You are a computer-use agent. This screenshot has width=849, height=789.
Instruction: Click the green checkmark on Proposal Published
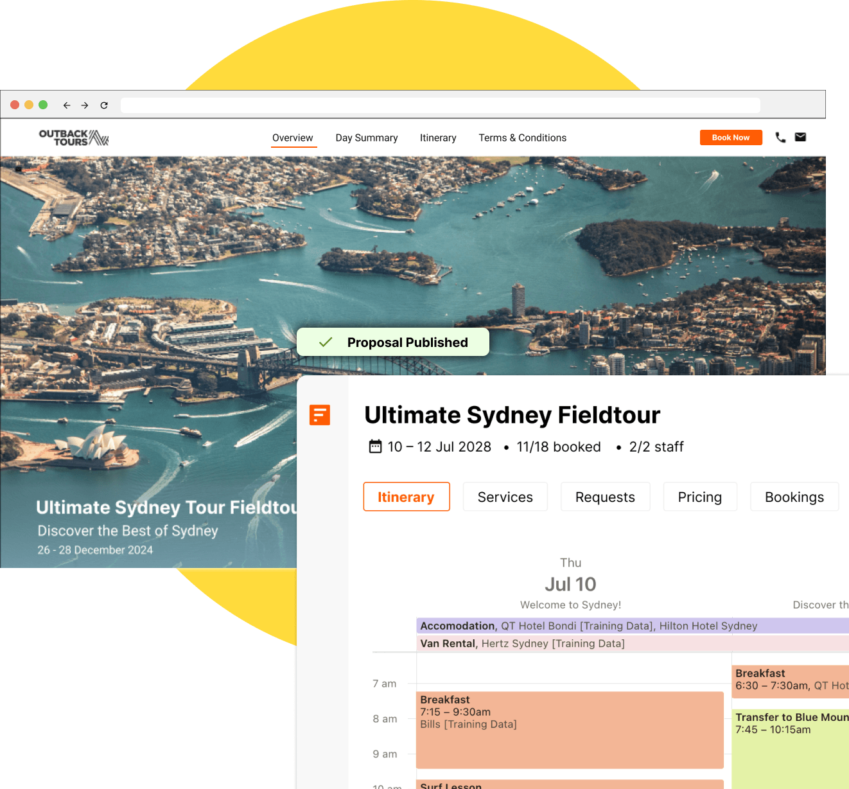pos(325,342)
